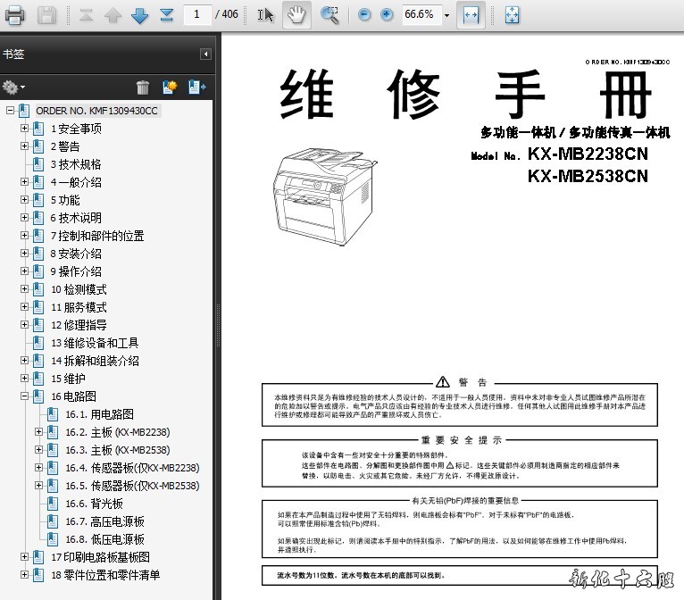Open bookmark 16.5. 传感器板(仅KX-MB2538)
This screenshot has width=684, height=600.
133,486
